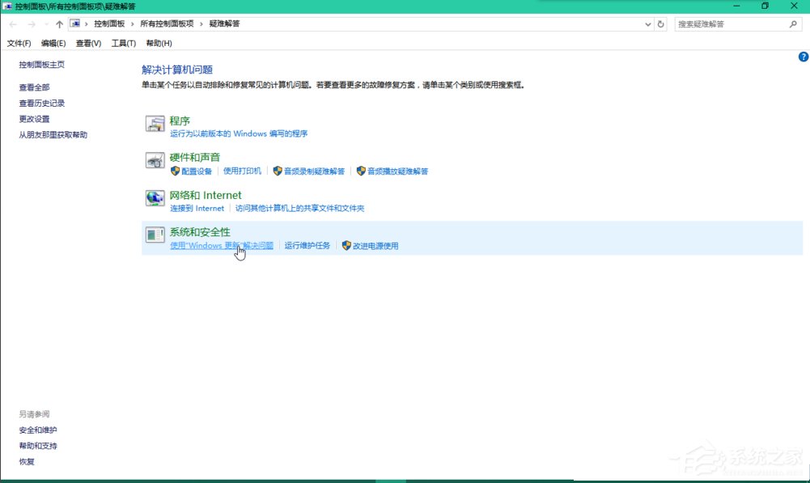Click the Back navigation arrow
The height and width of the screenshot is (483, 810).
pos(12,24)
